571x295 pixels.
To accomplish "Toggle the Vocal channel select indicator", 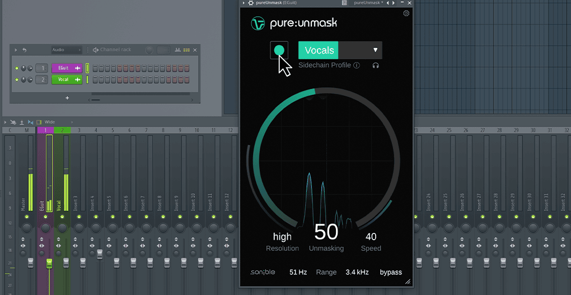I will [87, 79].
